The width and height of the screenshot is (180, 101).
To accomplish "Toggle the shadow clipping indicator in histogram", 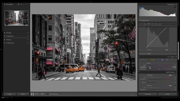I will 140,8.
